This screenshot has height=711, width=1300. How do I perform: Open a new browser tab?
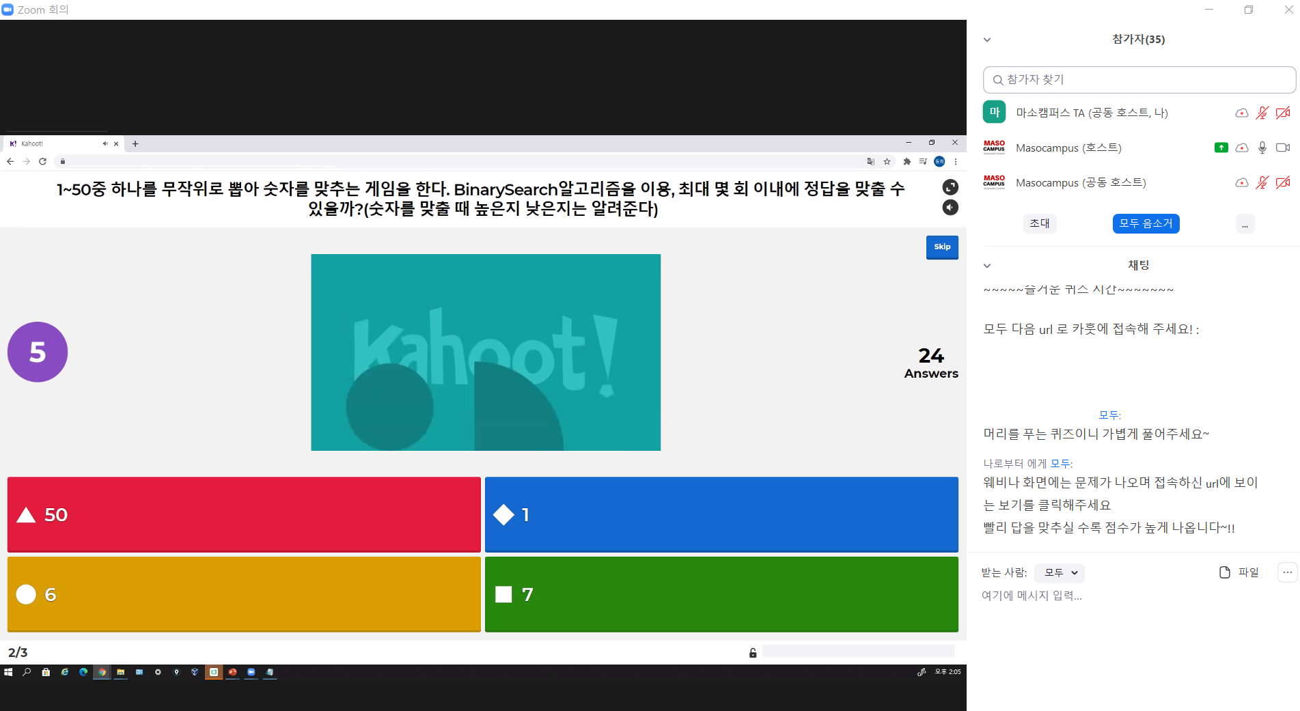point(135,143)
